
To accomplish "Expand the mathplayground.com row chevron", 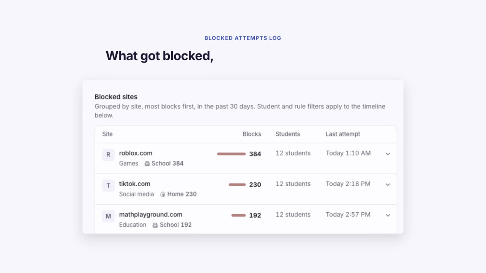I will pyautogui.click(x=388, y=215).
